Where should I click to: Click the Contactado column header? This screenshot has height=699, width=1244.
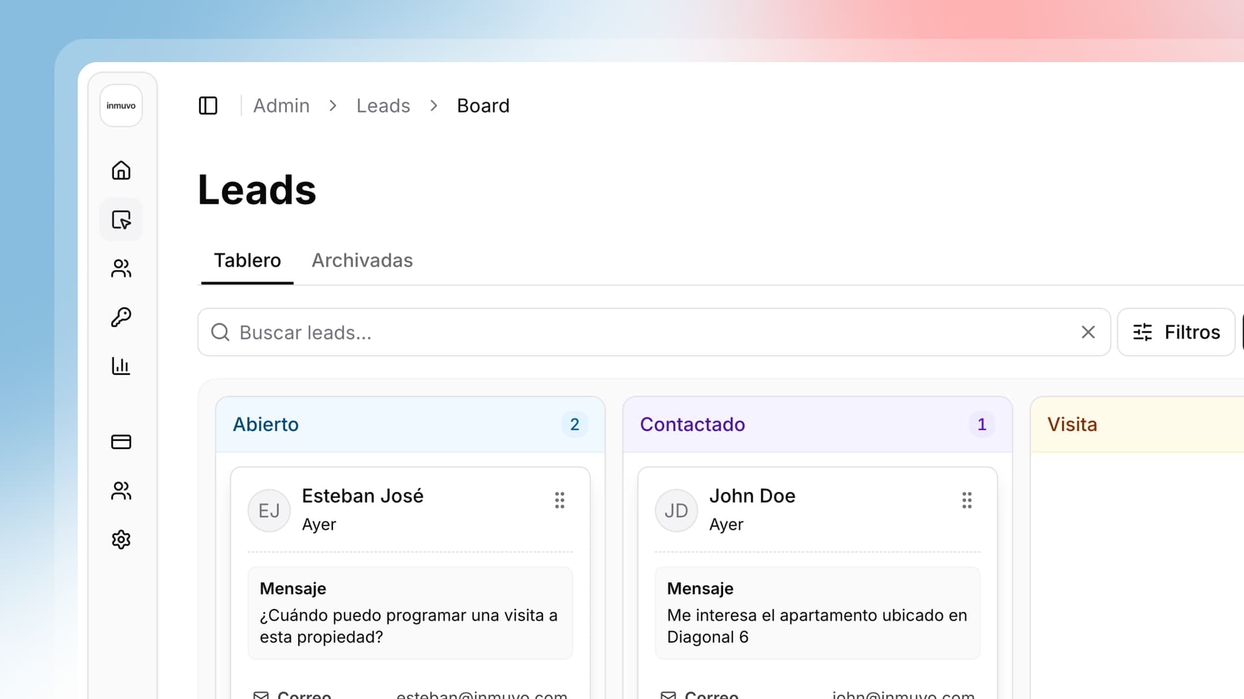[x=818, y=425]
